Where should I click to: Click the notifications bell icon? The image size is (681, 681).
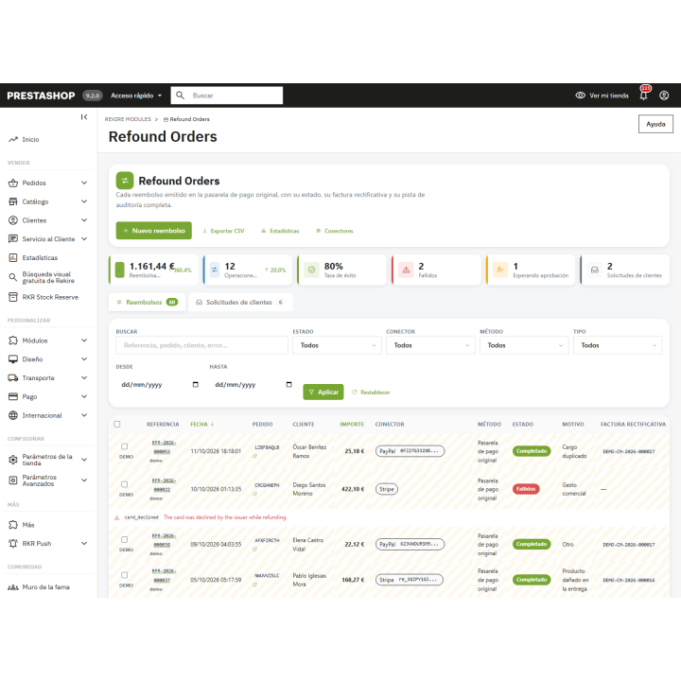(x=644, y=96)
